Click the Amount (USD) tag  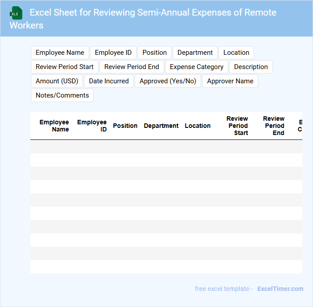57,81
